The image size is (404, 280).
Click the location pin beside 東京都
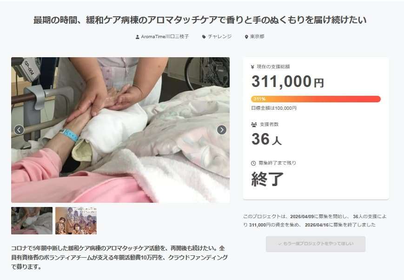246,37
